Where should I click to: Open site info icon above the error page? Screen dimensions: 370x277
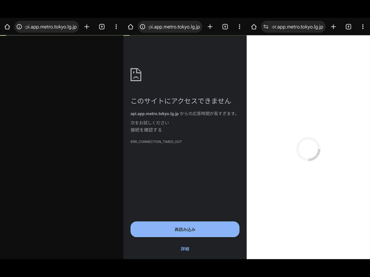click(143, 27)
